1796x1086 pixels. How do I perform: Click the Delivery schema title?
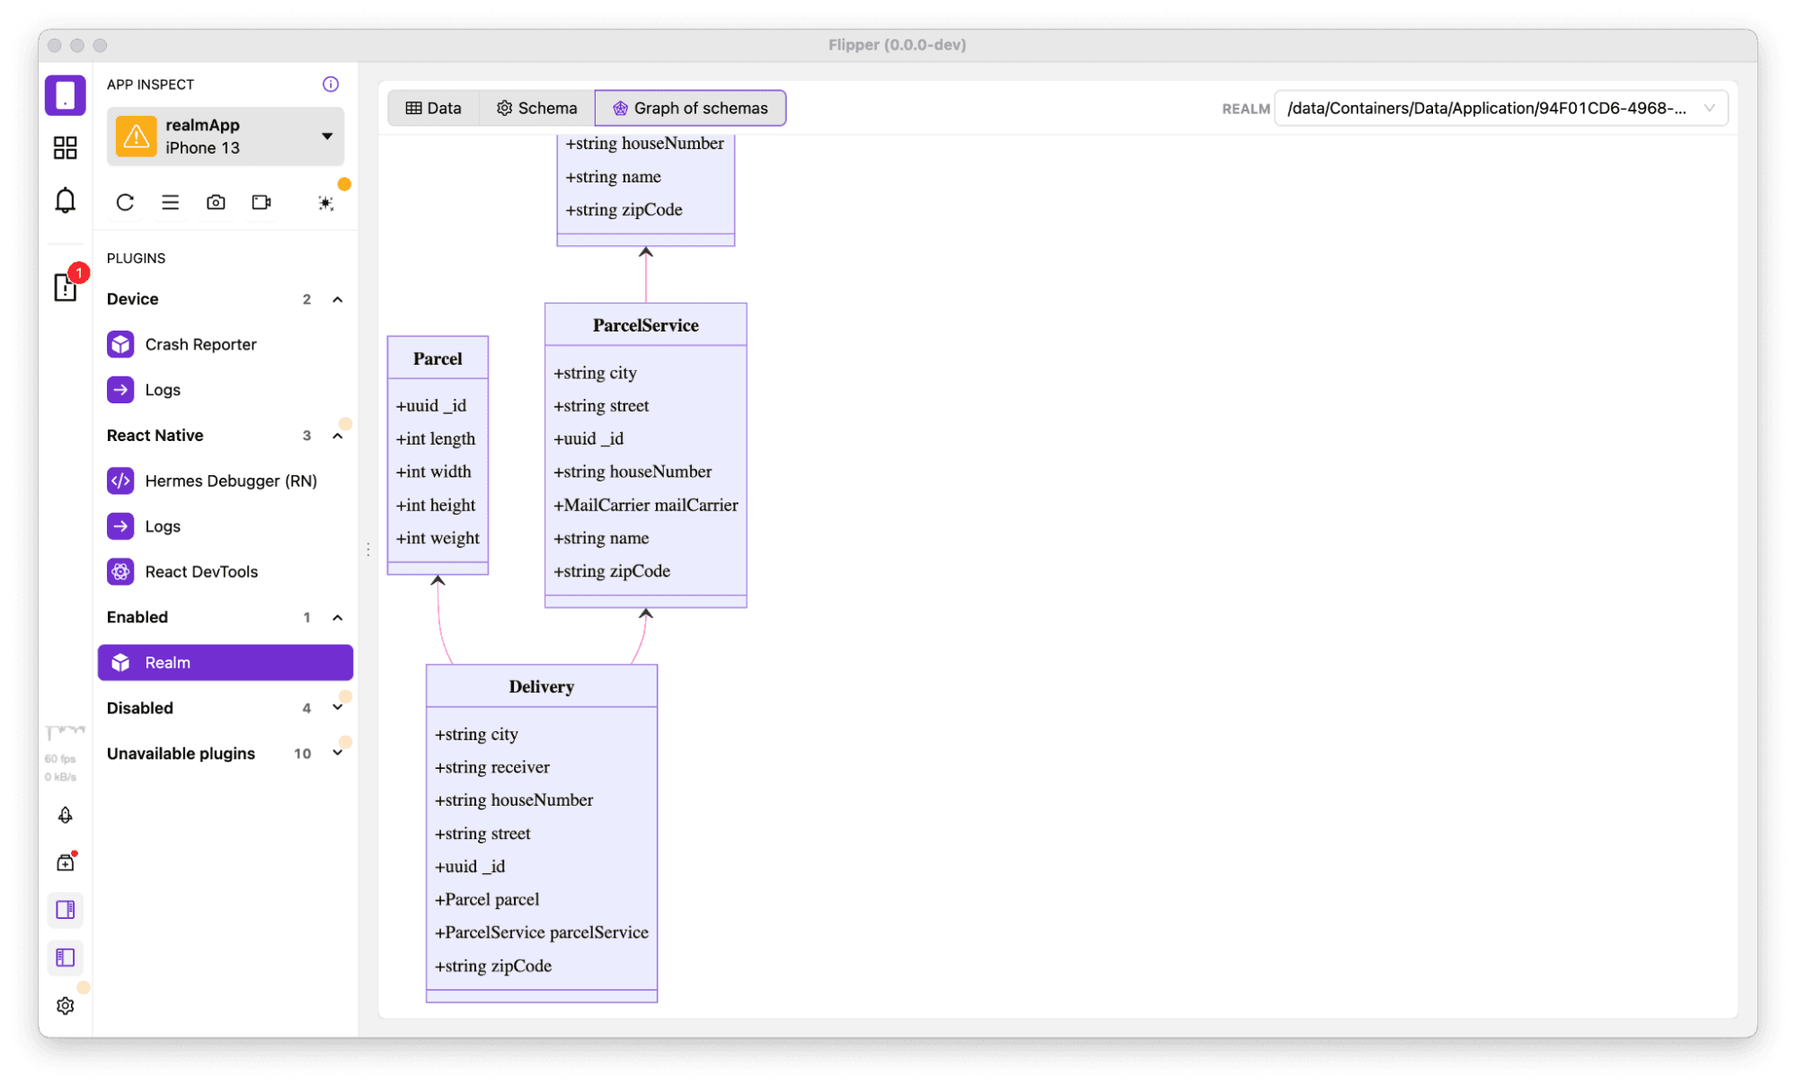(x=541, y=686)
